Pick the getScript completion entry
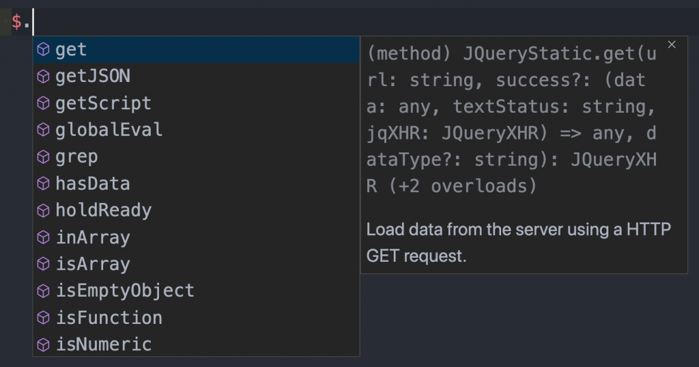 [103, 103]
